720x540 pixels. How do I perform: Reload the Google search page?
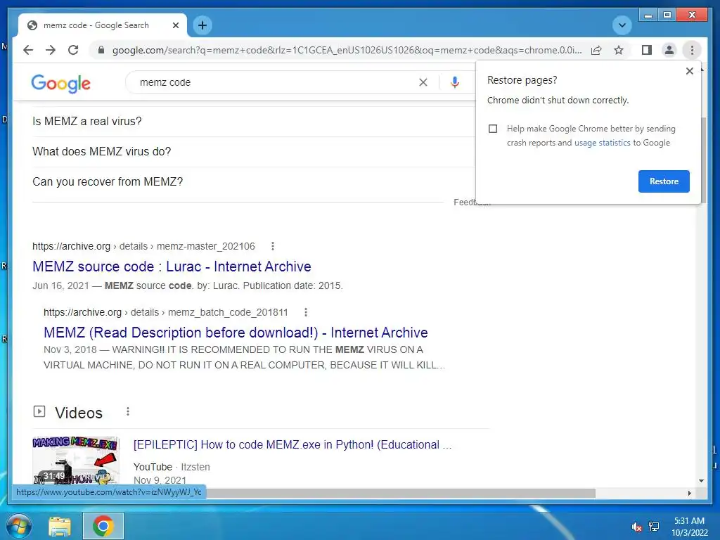[73, 50]
